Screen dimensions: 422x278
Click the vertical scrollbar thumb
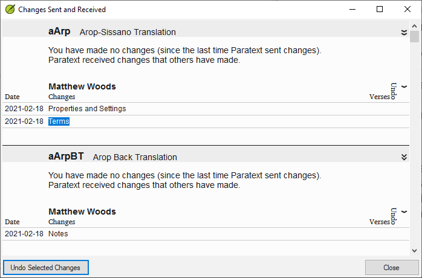pyautogui.click(x=415, y=37)
